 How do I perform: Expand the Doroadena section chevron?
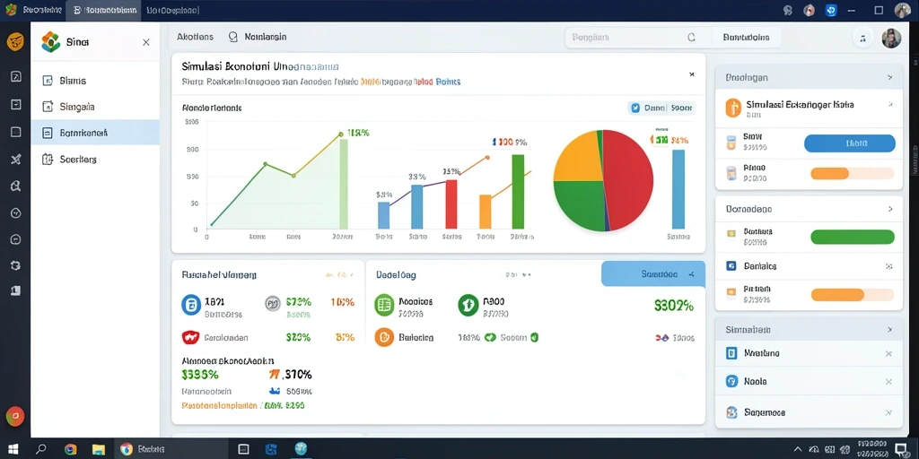(x=890, y=209)
